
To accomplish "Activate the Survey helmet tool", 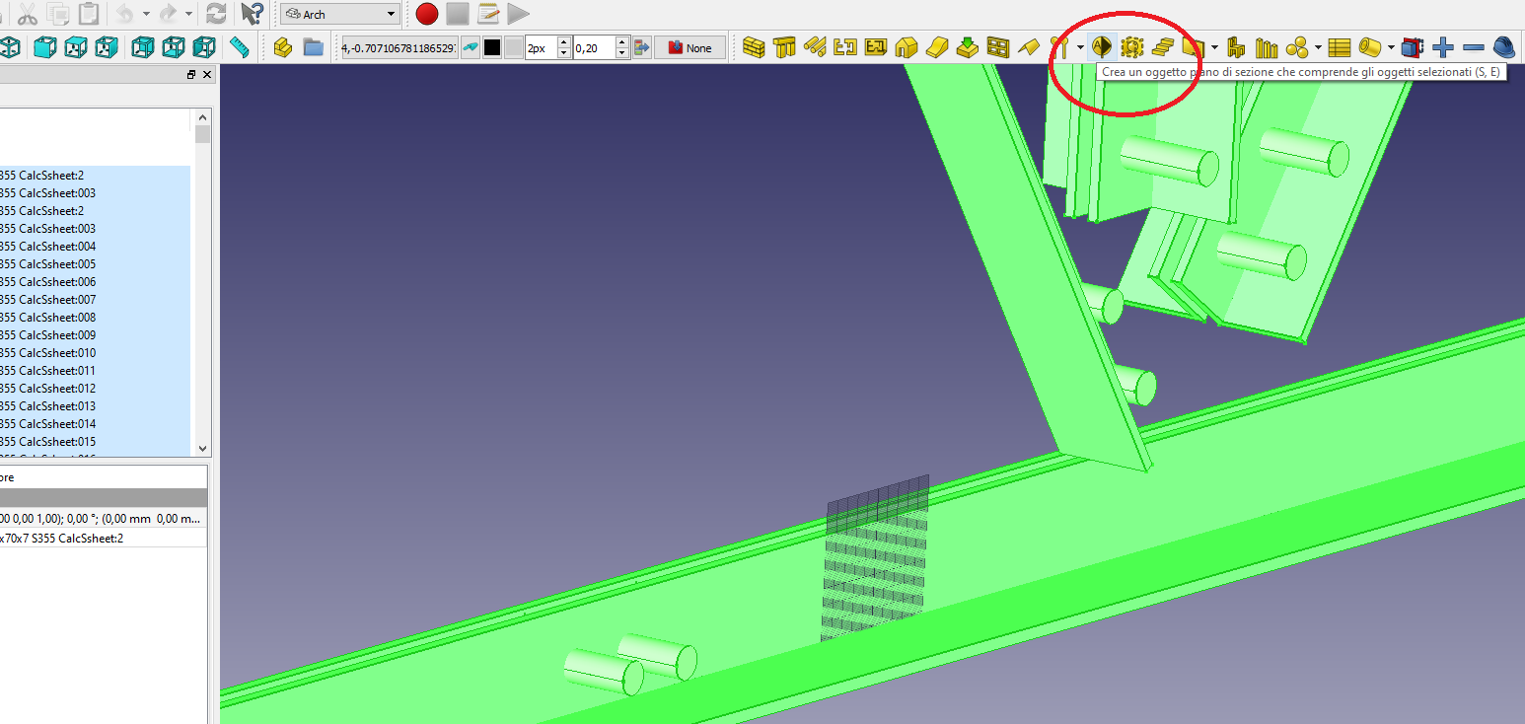I will 1504,46.
